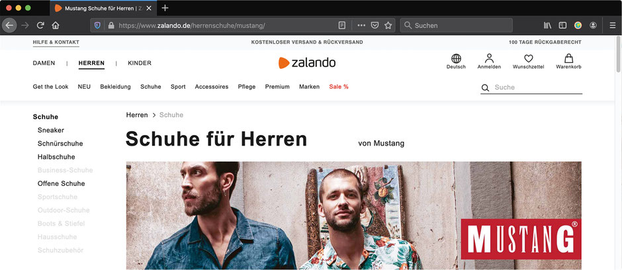Save page to Pocket
Image resolution: width=622 pixels, height=270 pixels.
point(375,25)
